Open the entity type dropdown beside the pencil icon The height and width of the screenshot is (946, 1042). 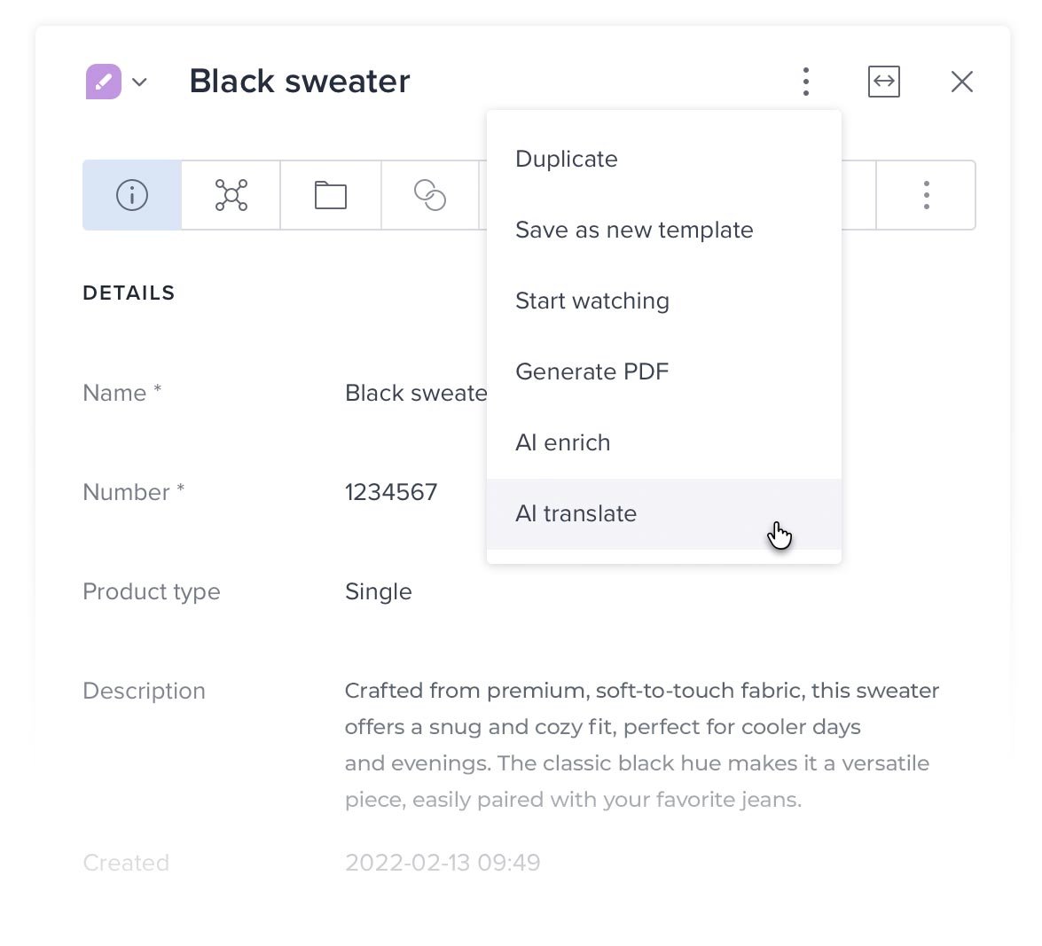[x=140, y=82]
